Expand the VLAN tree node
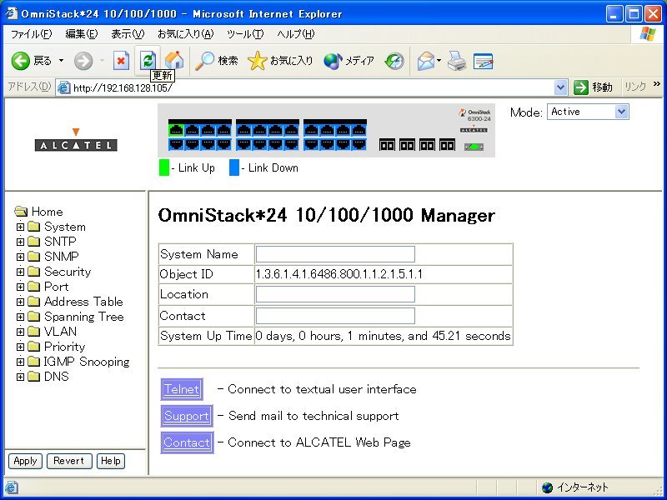This screenshot has height=500, width=667. 21,332
